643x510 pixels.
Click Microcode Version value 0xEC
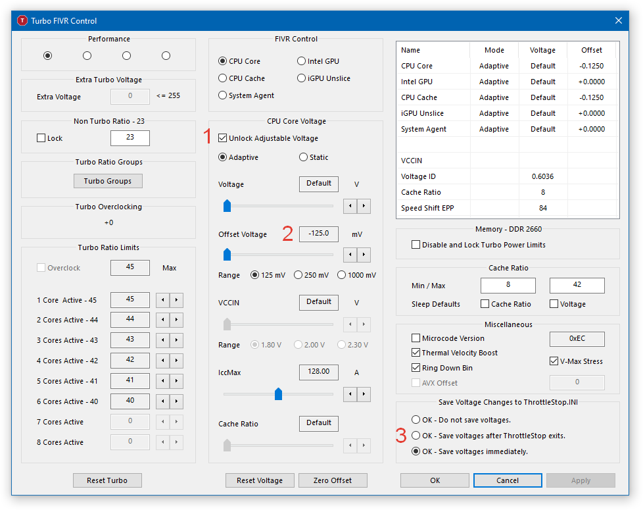coord(577,339)
